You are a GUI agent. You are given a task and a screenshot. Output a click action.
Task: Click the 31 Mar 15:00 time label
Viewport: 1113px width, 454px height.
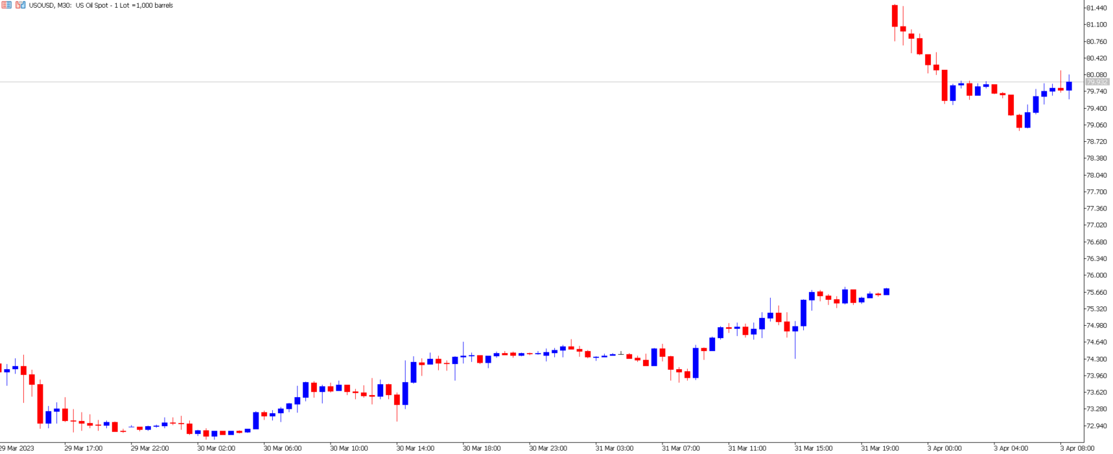pos(814,448)
